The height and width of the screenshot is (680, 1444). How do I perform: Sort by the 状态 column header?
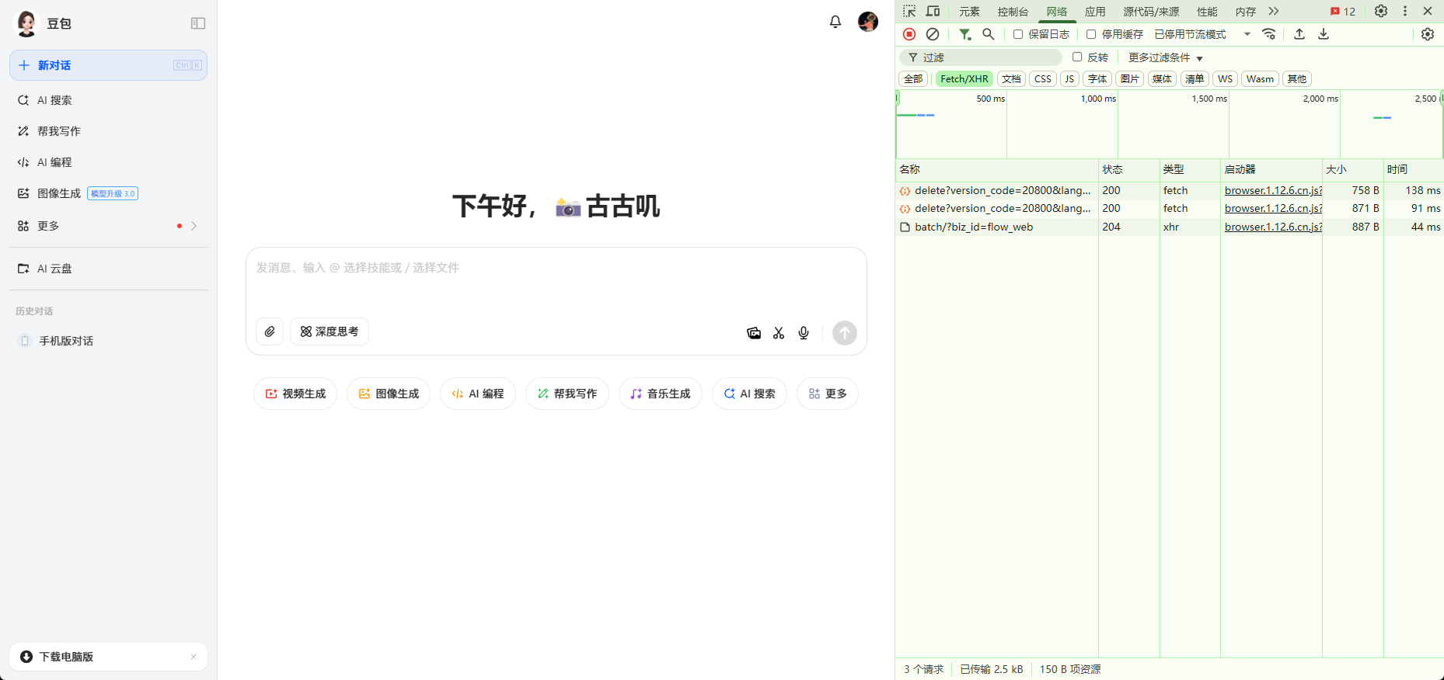point(1128,169)
